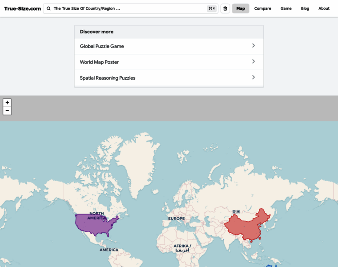Image resolution: width=338 pixels, height=267 pixels.
Task: Click the search magnifier icon
Action: click(49, 8)
